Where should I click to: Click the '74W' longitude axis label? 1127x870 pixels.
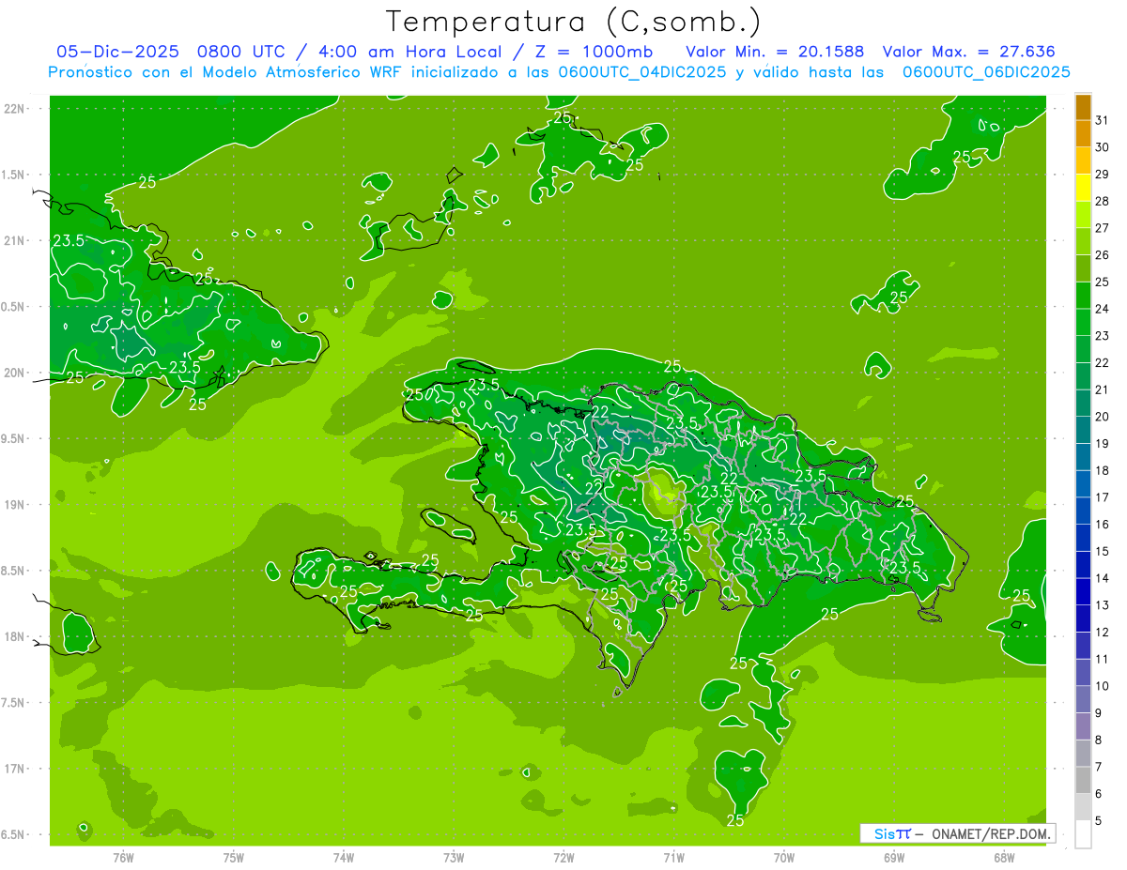click(343, 858)
